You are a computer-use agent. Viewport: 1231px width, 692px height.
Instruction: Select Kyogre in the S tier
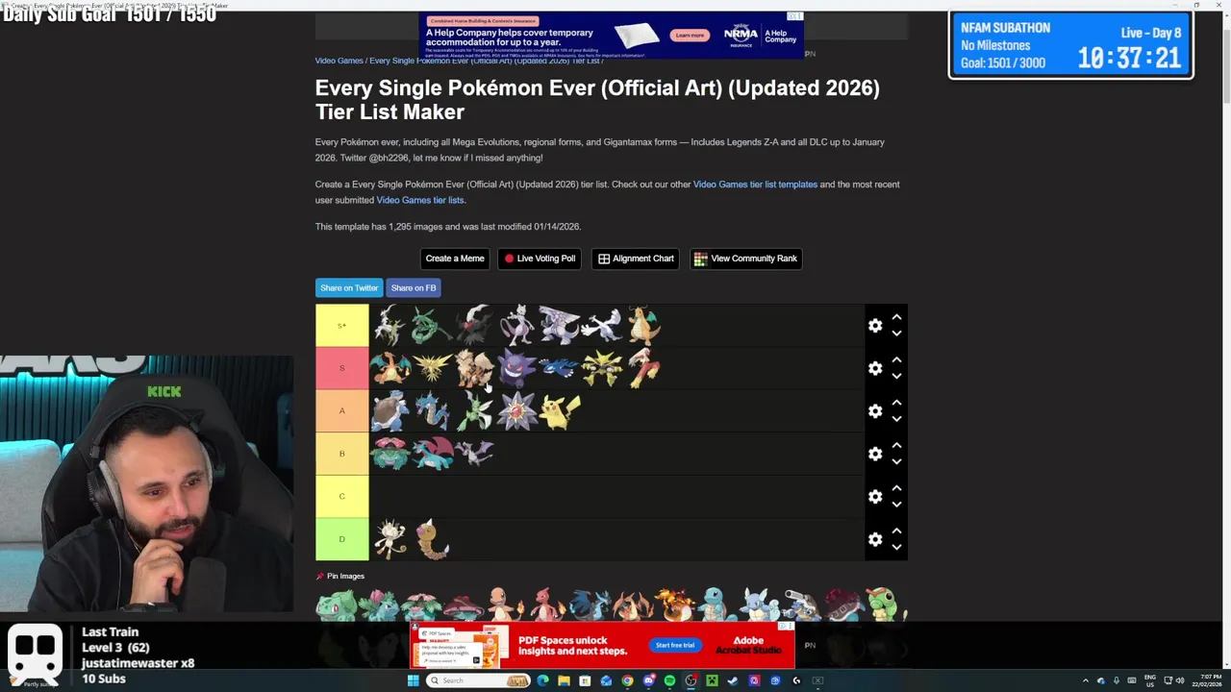click(x=560, y=368)
